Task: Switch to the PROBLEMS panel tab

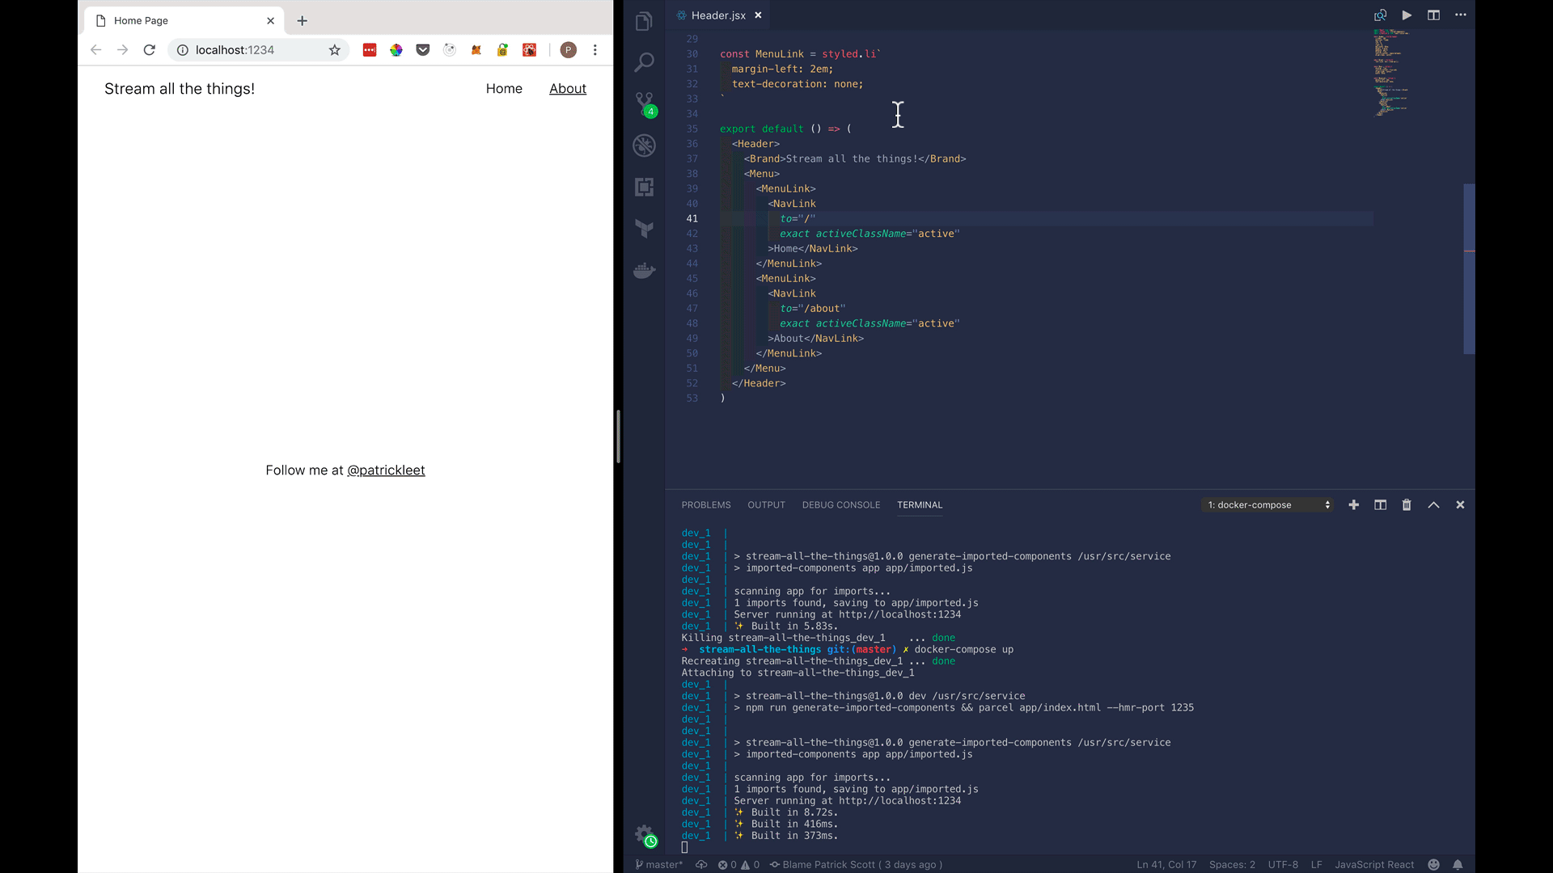Action: [705, 505]
